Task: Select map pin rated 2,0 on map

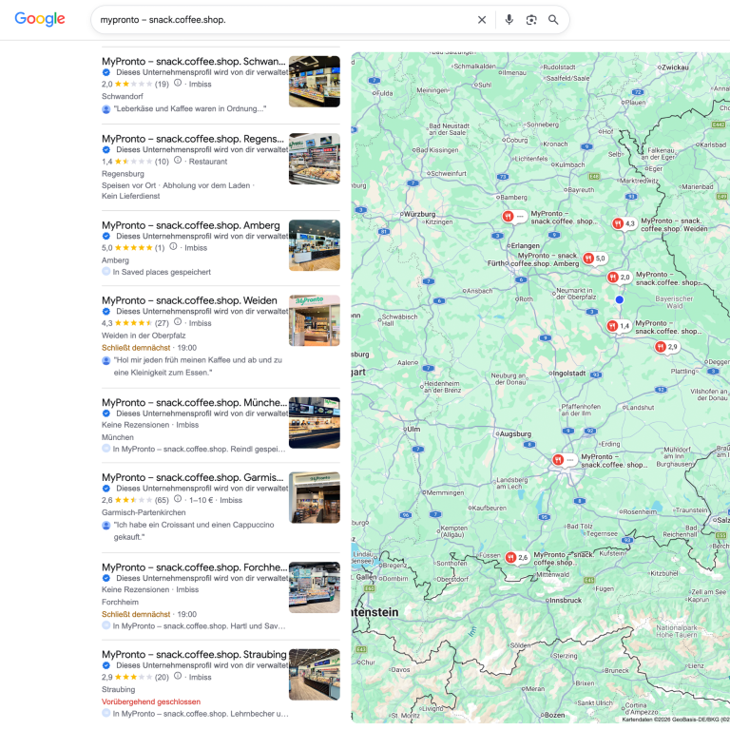Action: coord(619,278)
